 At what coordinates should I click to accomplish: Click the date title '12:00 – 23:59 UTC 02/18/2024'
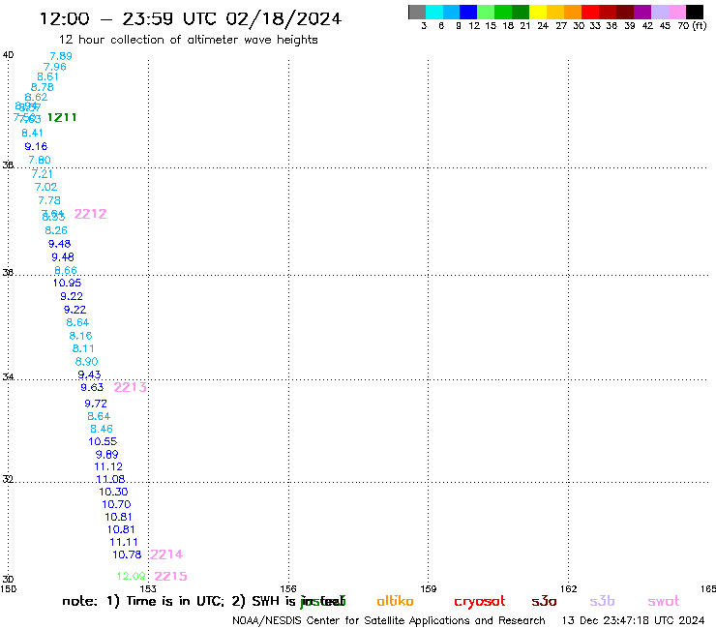pos(191,18)
